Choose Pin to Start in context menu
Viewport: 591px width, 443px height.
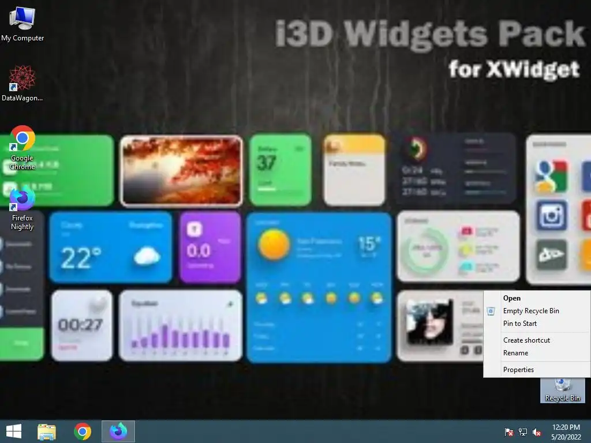point(537,324)
